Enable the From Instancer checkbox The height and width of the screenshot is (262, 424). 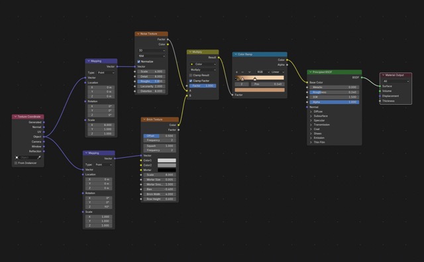point(16,163)
